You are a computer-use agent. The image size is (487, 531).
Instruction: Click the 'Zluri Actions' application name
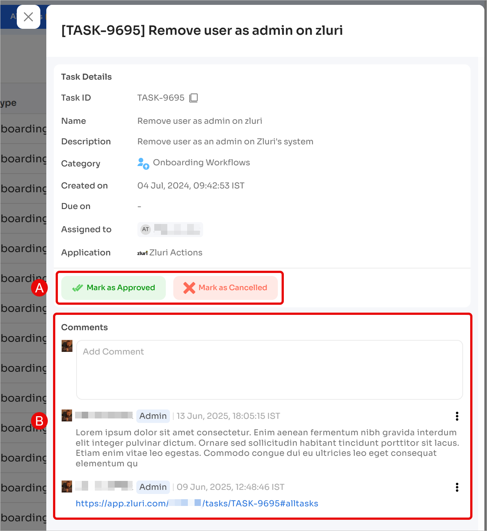176,252
